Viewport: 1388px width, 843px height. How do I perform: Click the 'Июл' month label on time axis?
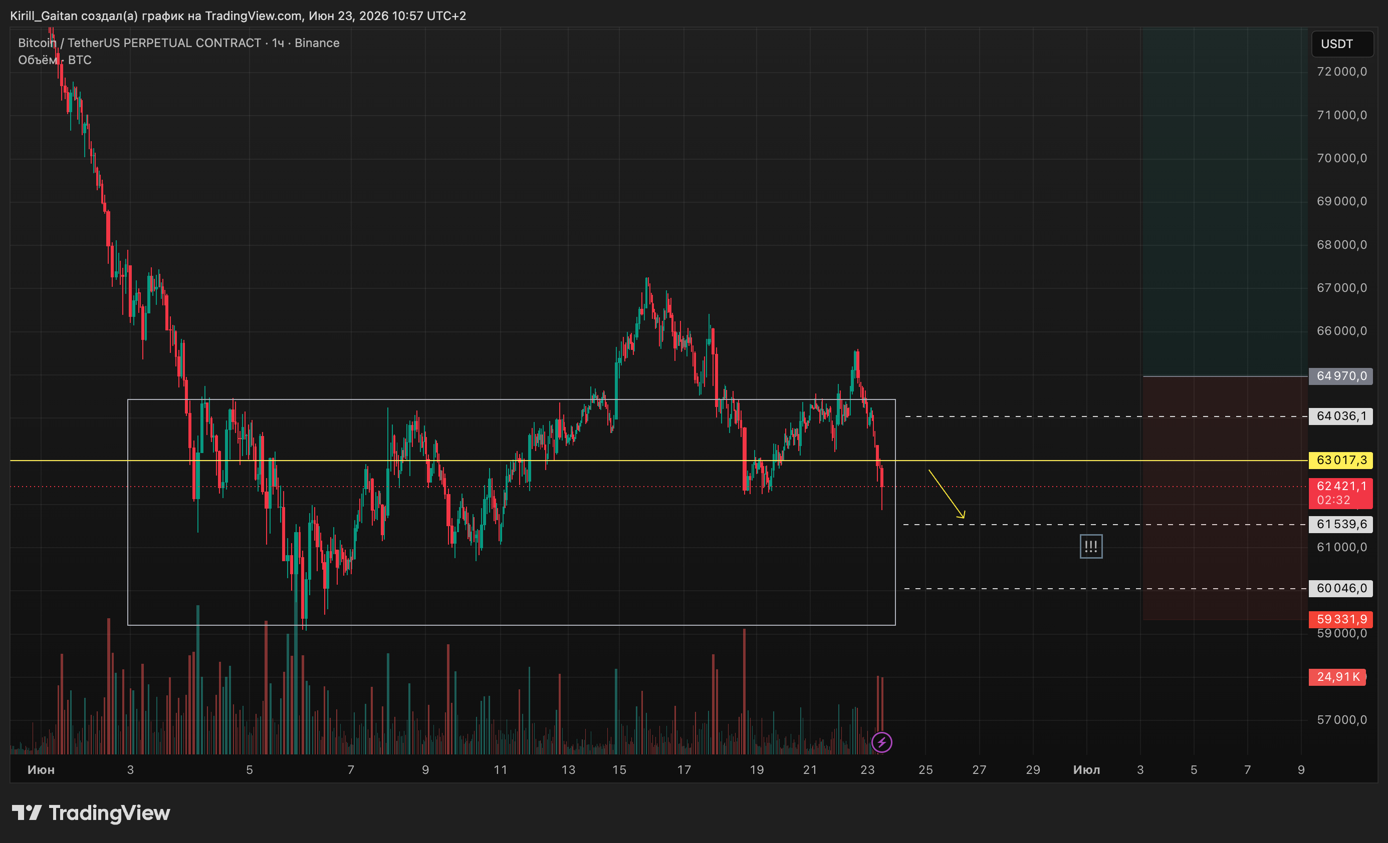coord(1087,770)
